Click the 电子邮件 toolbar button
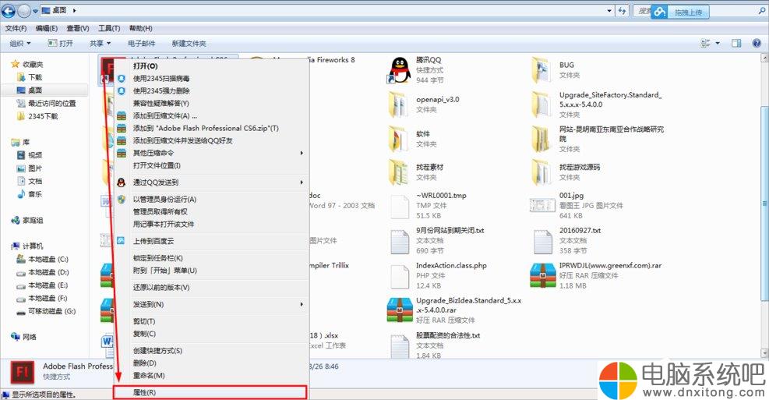 click(x=141, y=43)
